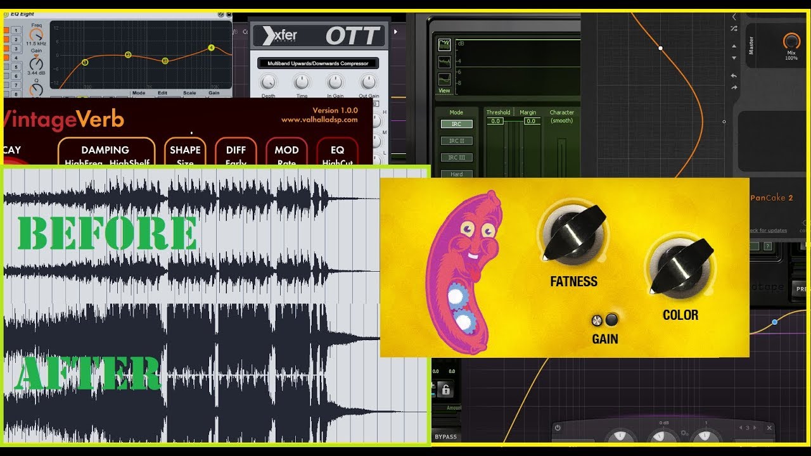811x456 pixels.
Task: Open the www.valhalladsp.com link
Action: (x=319, y=120)
